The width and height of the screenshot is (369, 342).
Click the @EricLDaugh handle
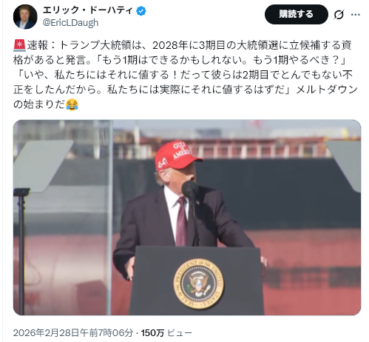point(70,23)
